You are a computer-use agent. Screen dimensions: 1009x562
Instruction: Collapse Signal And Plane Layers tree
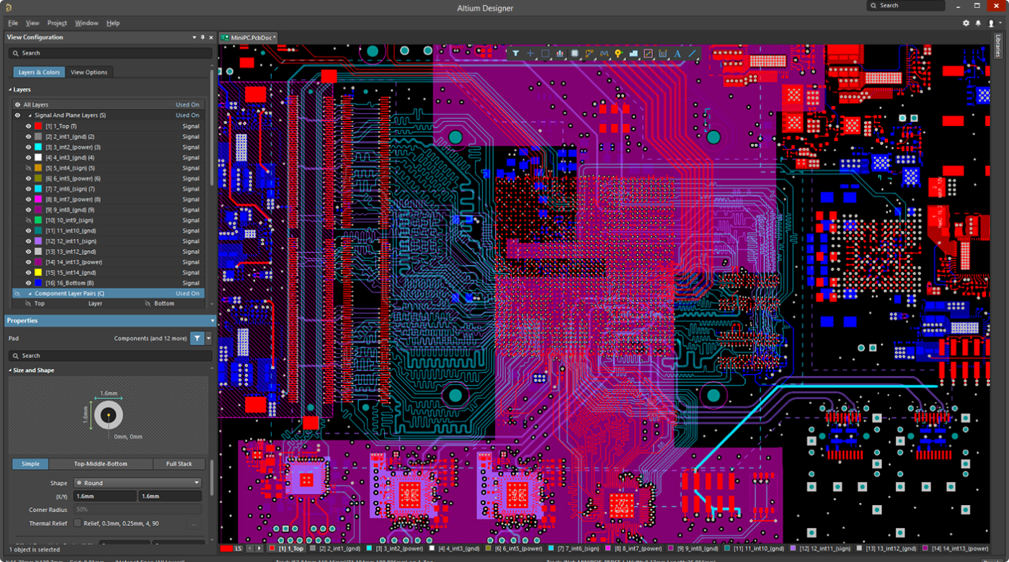(x=30, y=115)
